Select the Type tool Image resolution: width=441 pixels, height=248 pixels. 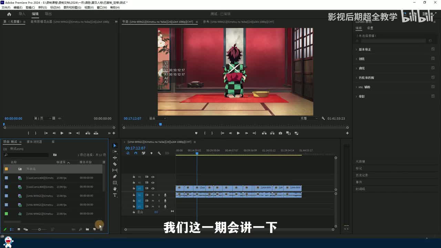click(115, 195)
